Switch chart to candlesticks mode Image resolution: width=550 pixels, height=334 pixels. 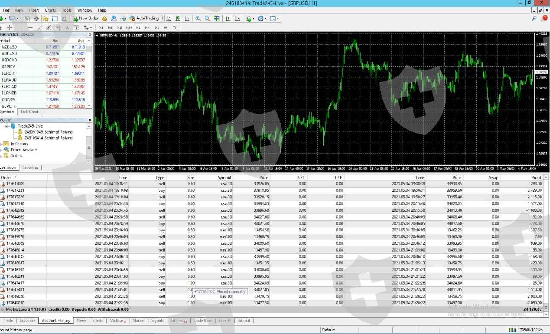pyautogui.click(x=177, y=18)
